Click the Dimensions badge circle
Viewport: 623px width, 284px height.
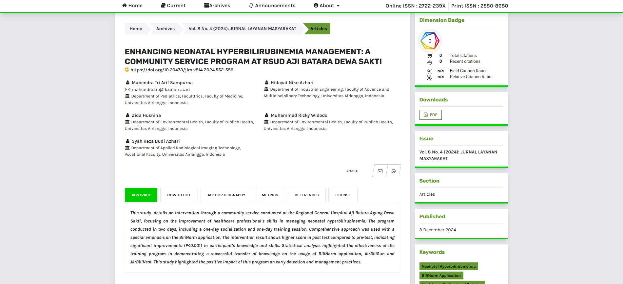430,41
